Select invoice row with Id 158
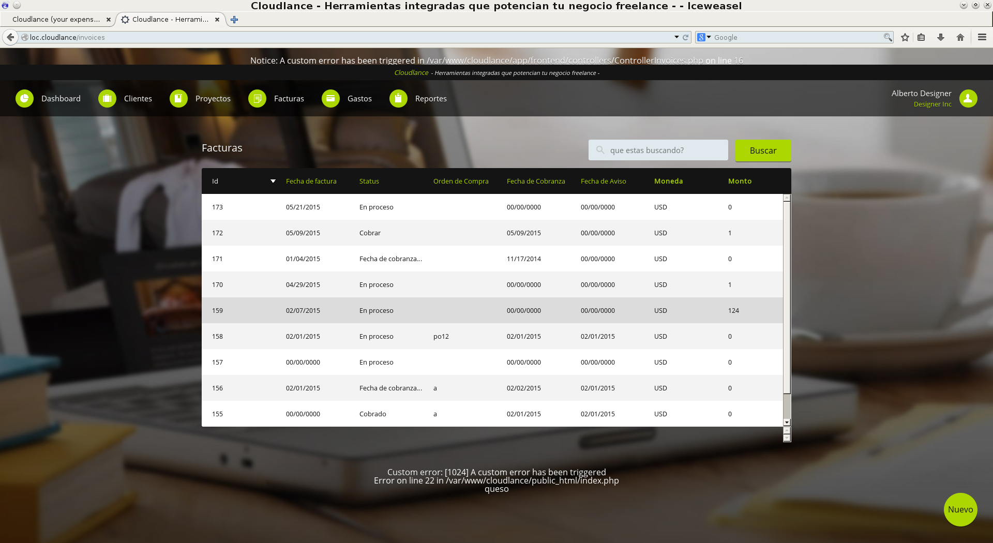993x543 pixels. [x=492, y=336]
